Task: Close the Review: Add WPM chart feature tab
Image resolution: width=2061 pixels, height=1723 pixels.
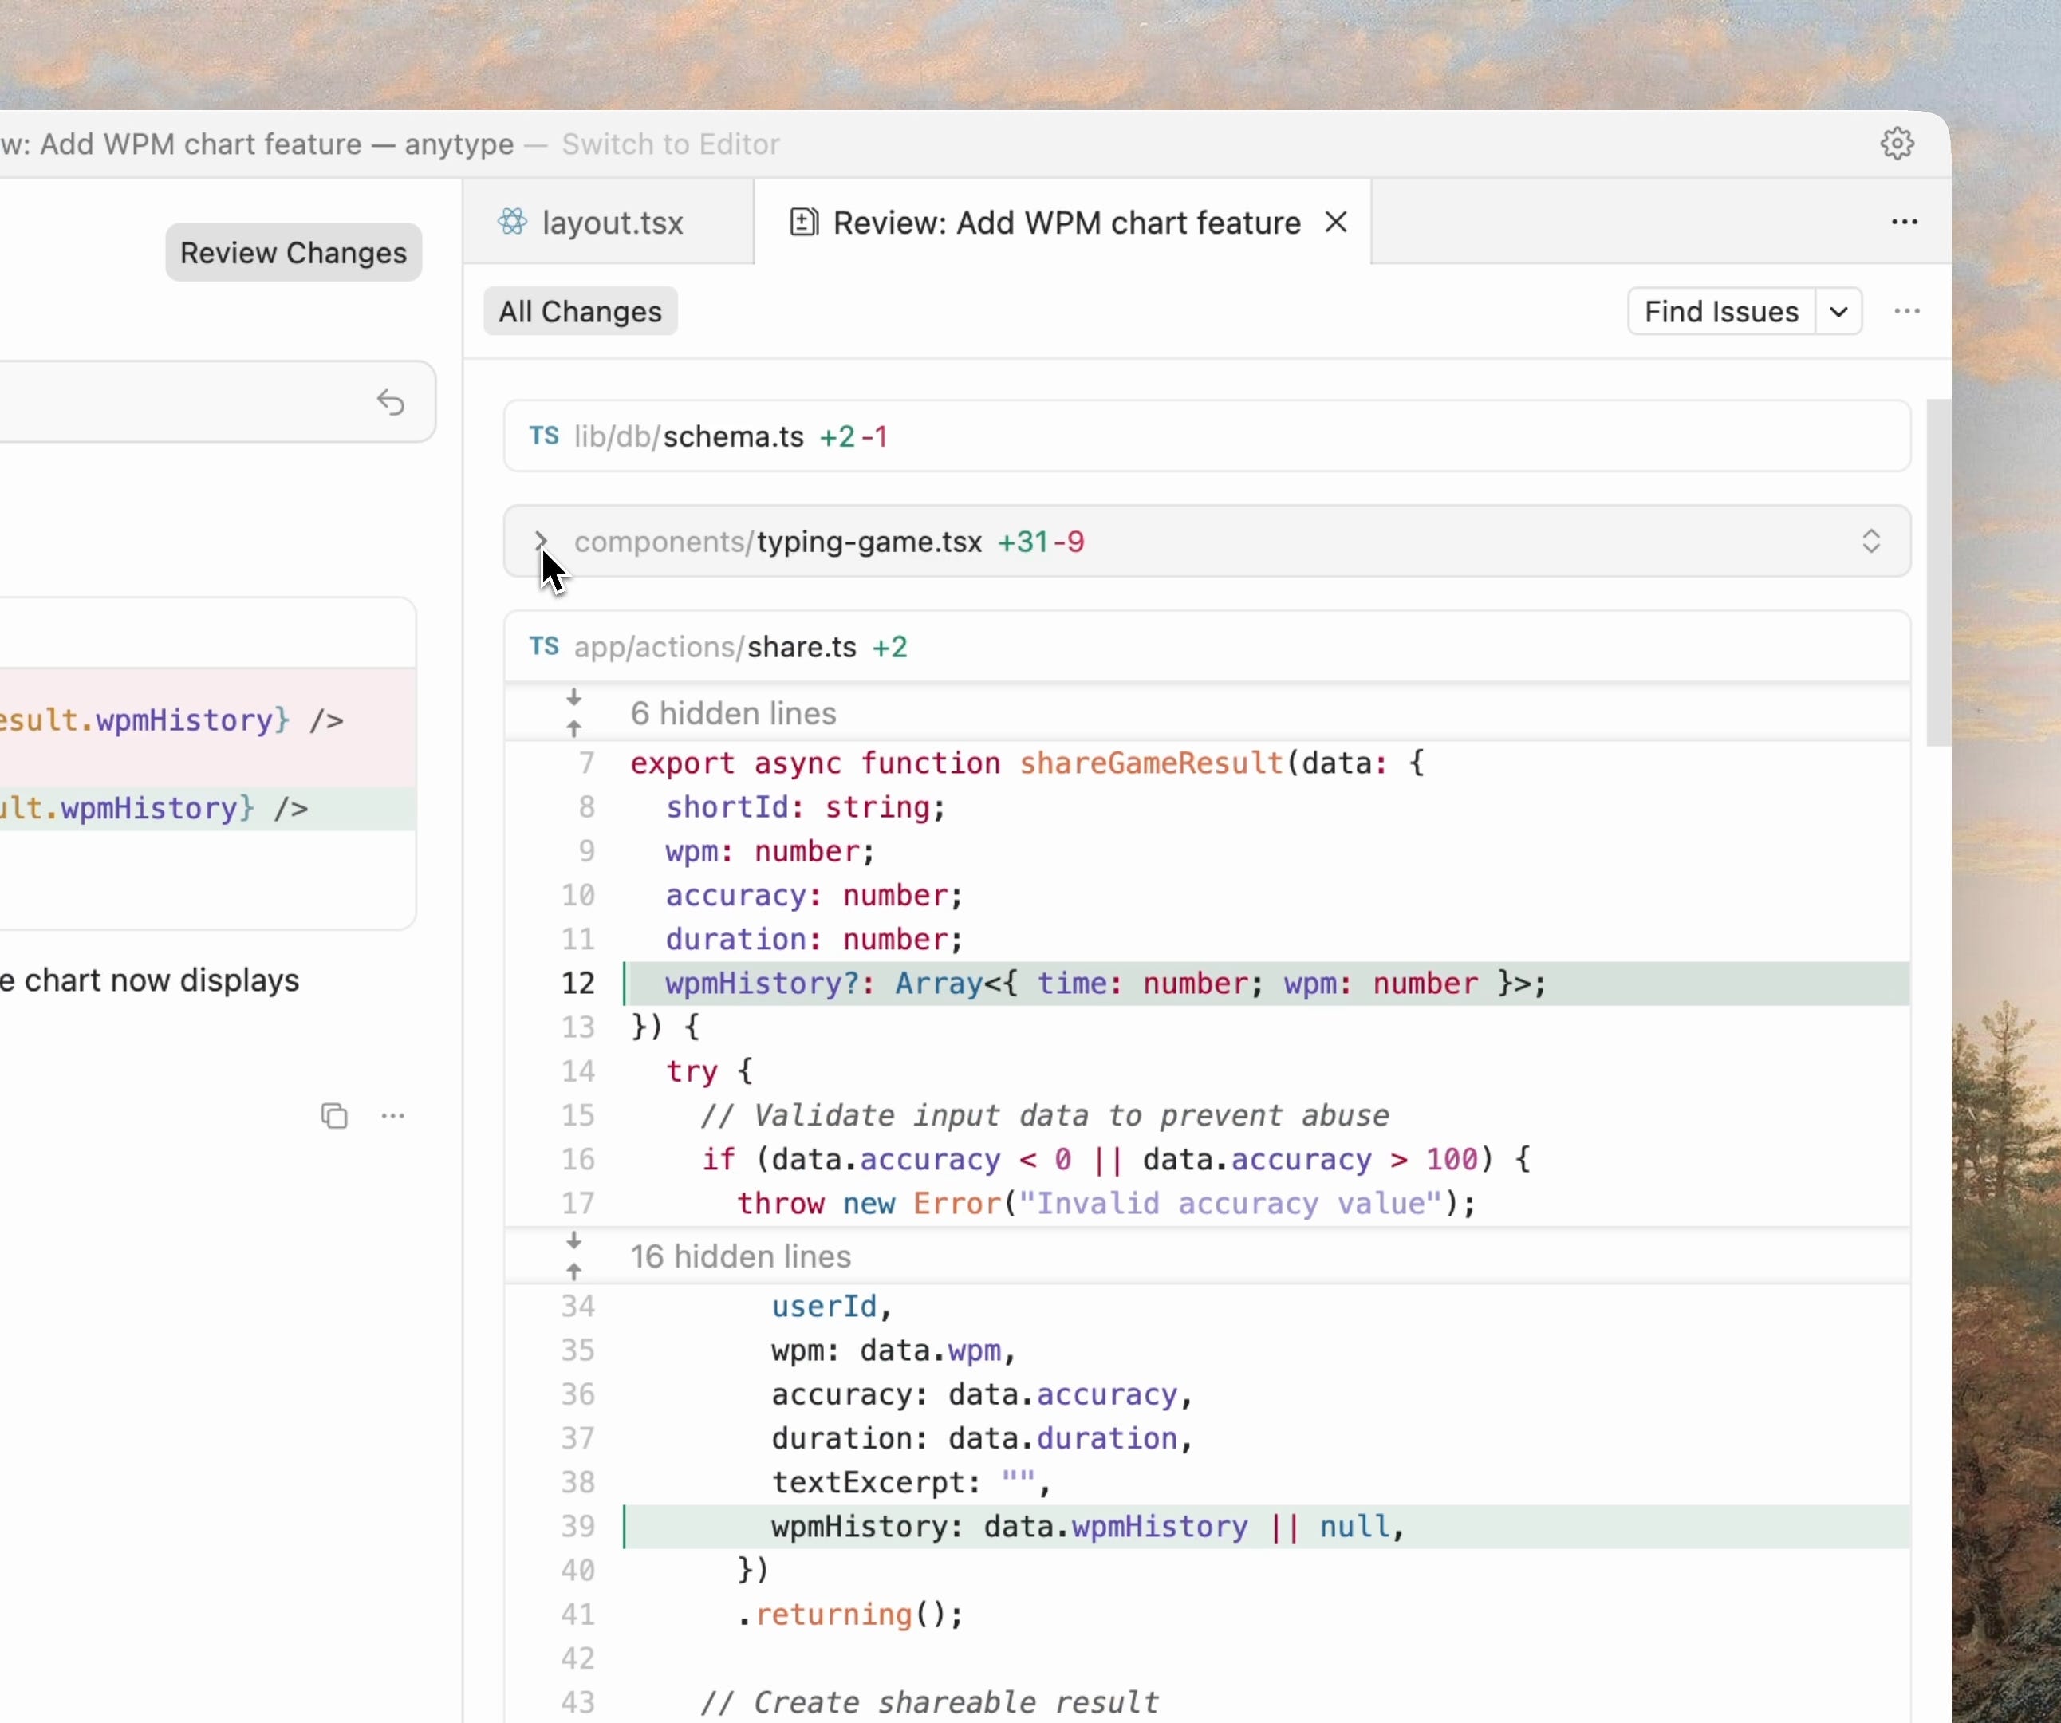Action: point(1334,223)
